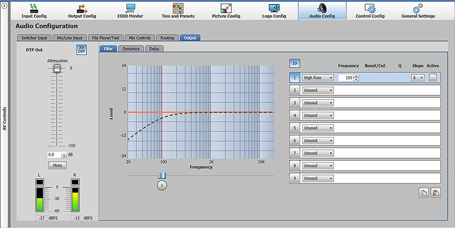Open the Output Config page

82,11
